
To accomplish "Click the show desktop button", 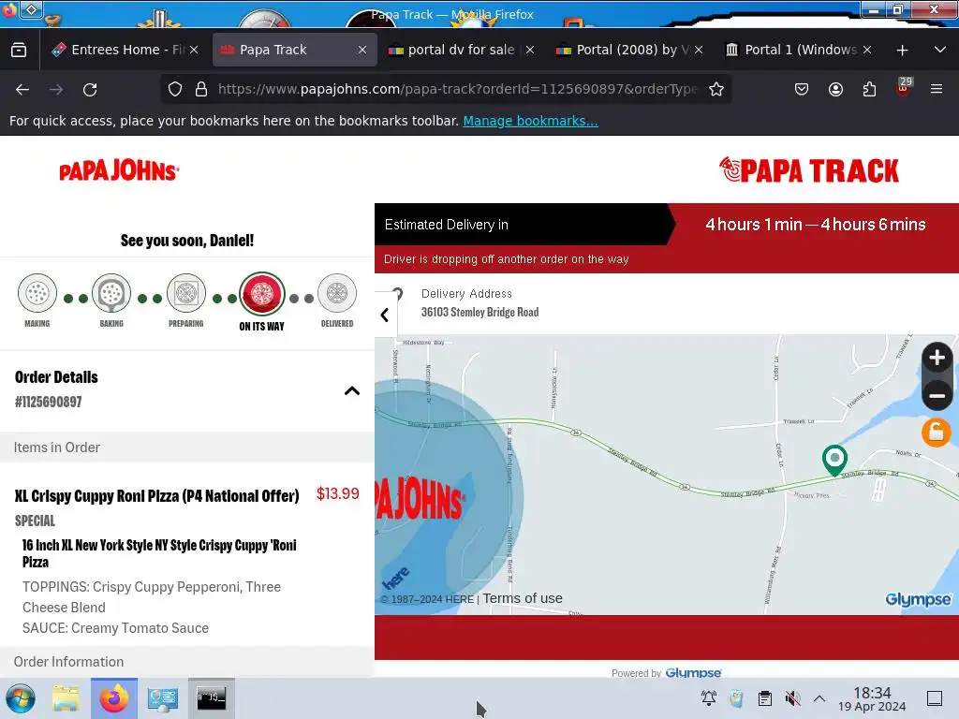I will (935, 698).
